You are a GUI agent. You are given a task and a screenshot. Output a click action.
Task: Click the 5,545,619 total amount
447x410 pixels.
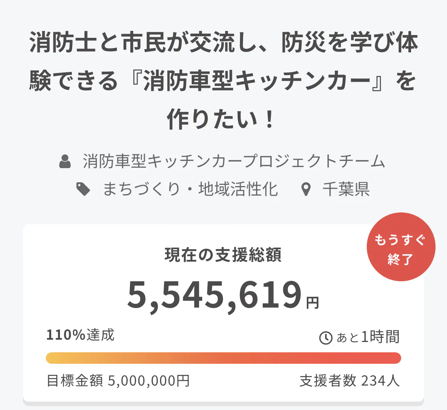(x=215, y=295)
